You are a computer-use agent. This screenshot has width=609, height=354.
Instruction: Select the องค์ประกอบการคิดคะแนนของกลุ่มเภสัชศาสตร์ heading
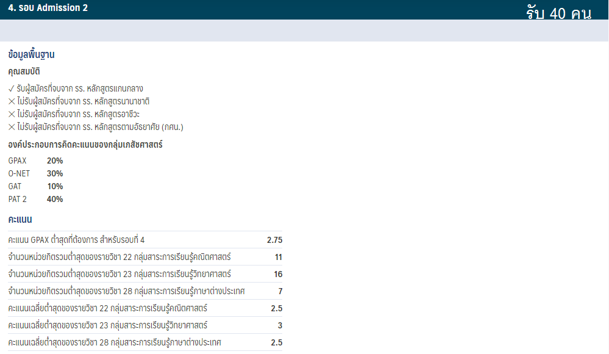(85, 145)
